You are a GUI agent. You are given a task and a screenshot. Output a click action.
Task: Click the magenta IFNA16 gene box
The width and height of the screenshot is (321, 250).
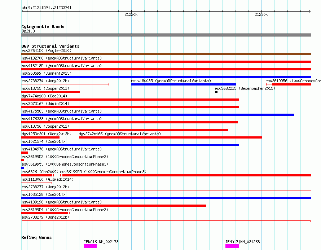coord(90,246)
